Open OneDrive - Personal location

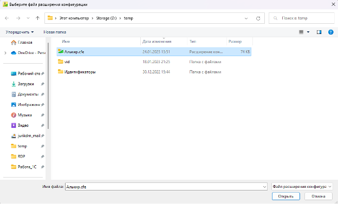click(28, 53)
